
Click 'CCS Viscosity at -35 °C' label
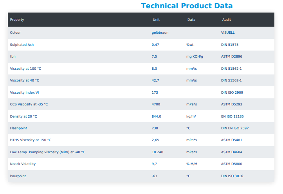pos(29,104)
